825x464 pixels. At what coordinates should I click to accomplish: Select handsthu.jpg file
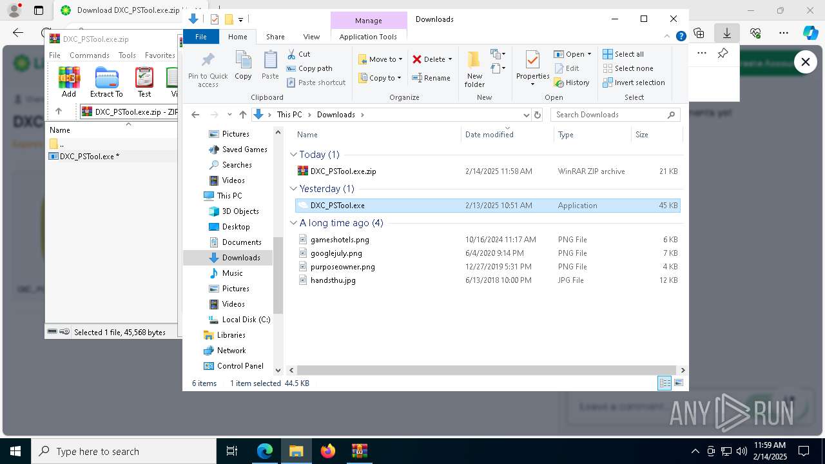(487, 280)
